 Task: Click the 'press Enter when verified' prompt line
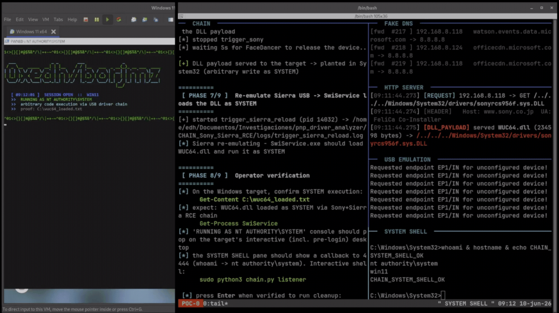coord(262,295)
